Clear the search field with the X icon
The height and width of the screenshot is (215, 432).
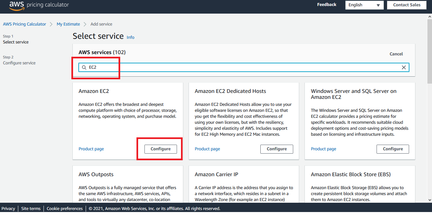[x=404, y=67]
